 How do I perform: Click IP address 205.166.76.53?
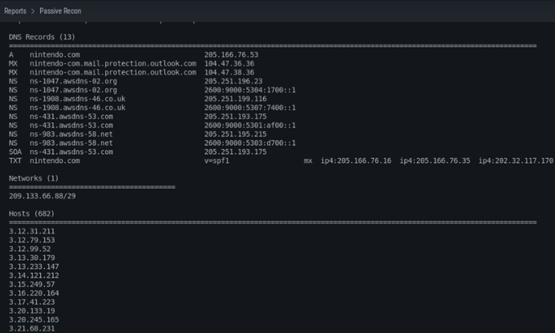(231, 55)
